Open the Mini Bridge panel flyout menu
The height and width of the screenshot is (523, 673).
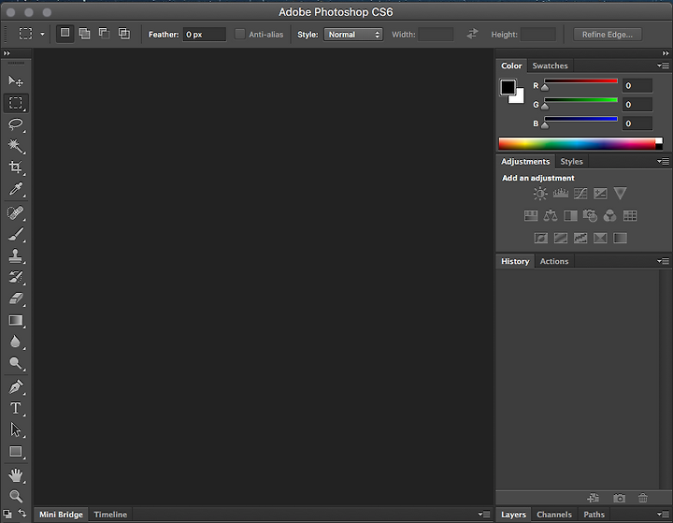[x=484, y=515]
